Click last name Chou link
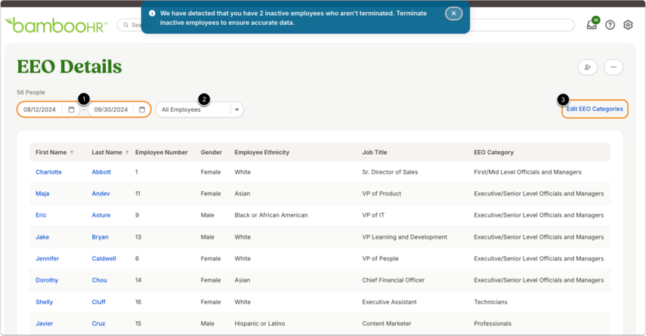The image size is (646, 336). (99, 280)
